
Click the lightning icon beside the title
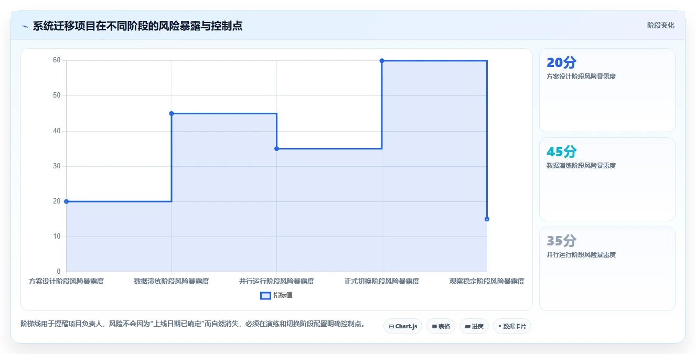click(x=25, y=26)
